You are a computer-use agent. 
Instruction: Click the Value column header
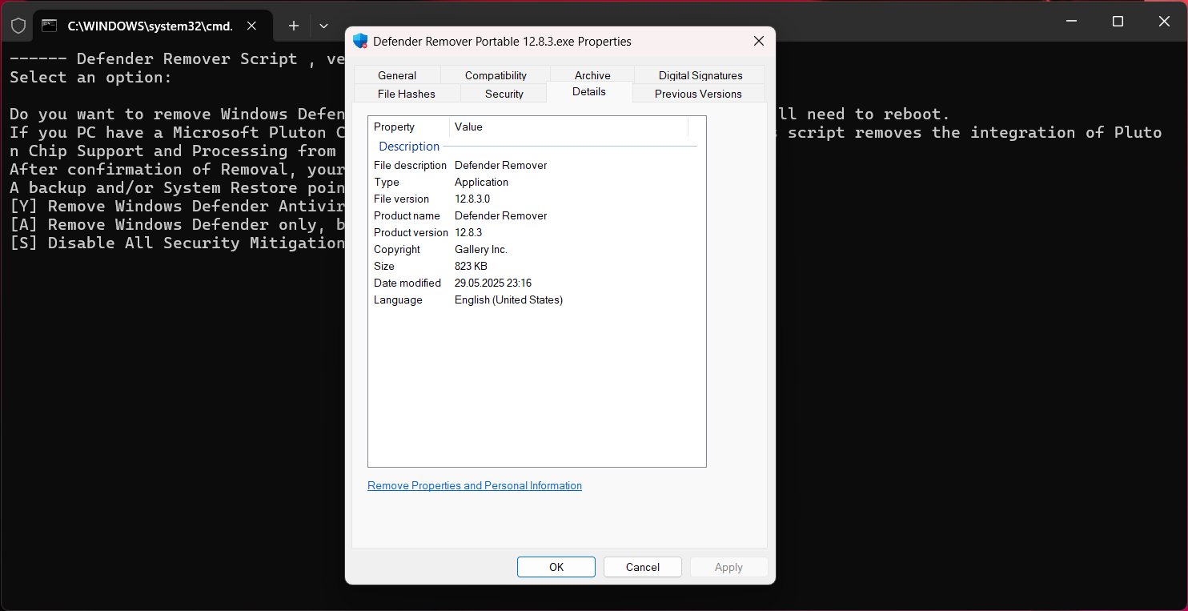(568, 127)
